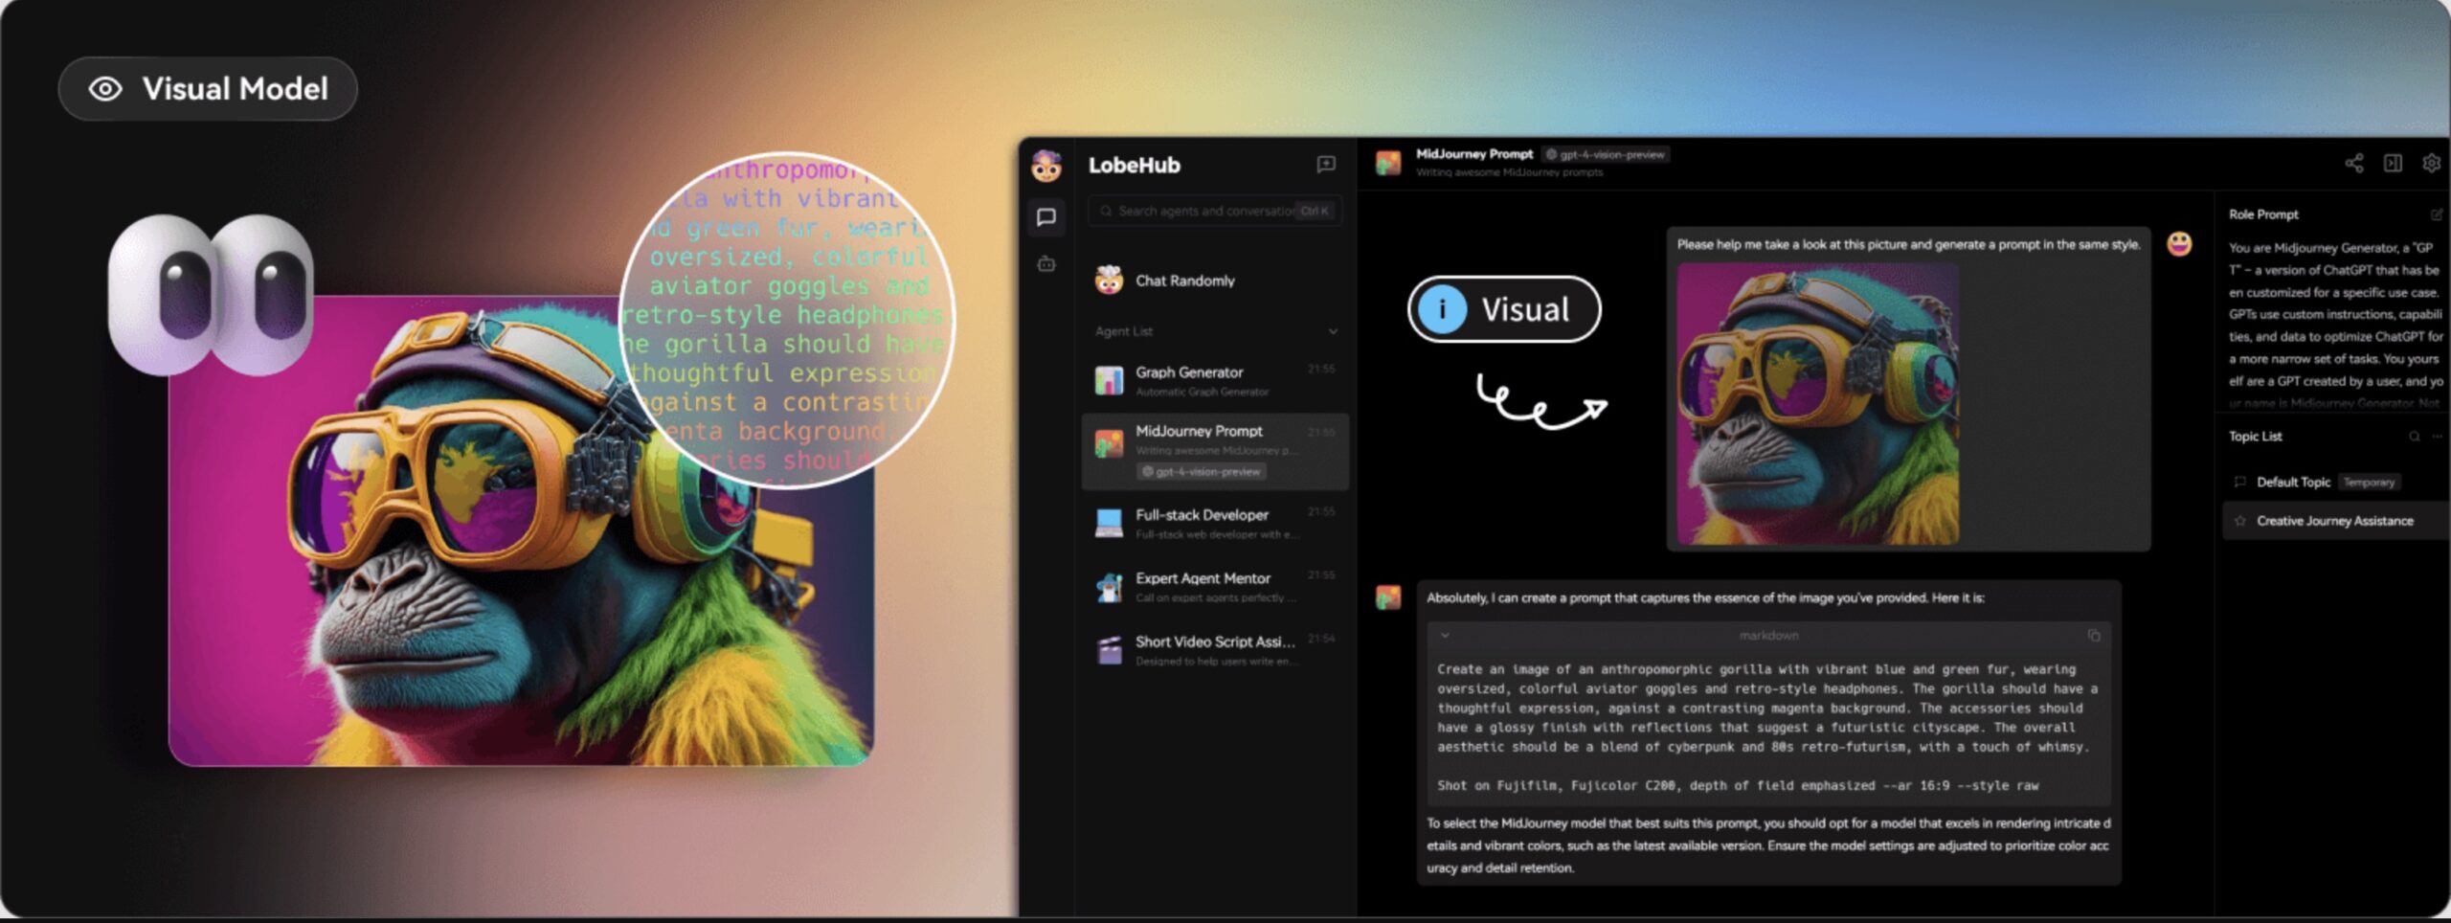Copy the markdown code block contents
Screen dimensions: 2451x923
(x=2093, y=635)
